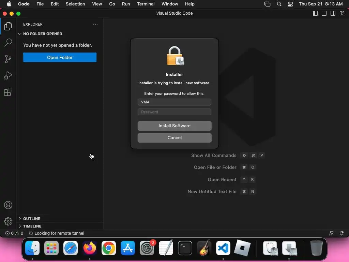Open the Accounts menu icon
Viewport: 349px width, 262px height.
8,205
